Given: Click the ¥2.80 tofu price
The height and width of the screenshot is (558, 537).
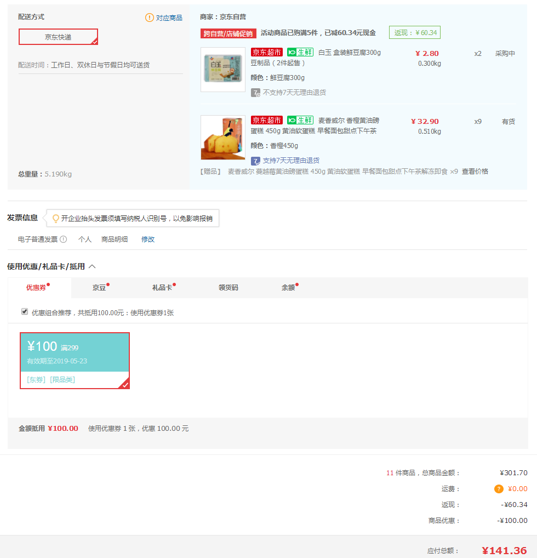Looking at the screenshot, I should pyautogui.click(x=427, y=53).
